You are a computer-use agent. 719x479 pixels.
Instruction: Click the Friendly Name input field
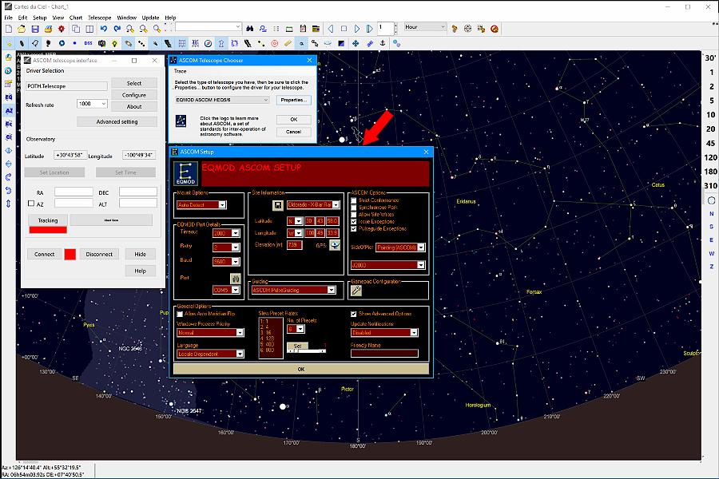(384, 354)
